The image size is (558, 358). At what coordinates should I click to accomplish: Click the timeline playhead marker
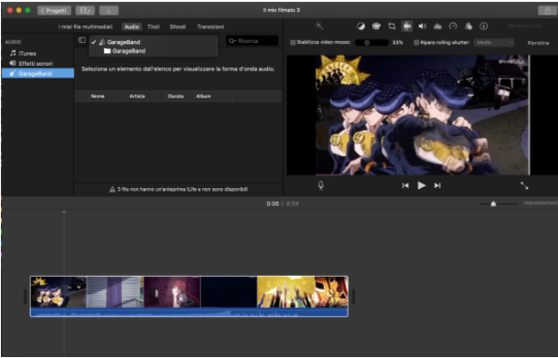[64, 212]
